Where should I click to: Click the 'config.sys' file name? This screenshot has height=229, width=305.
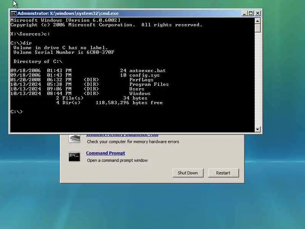coord(144,75)
